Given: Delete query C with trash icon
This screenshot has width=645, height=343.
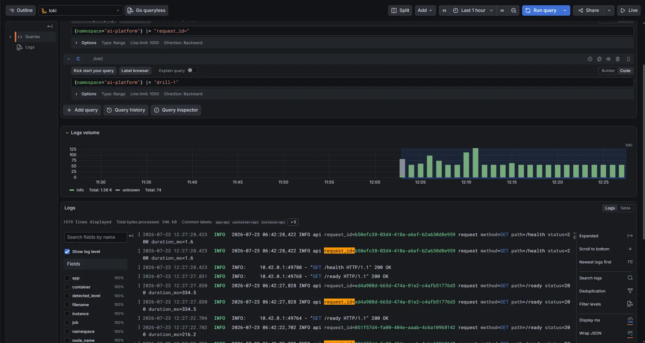Looking at the screenshot, I should [x=618, y=59].
